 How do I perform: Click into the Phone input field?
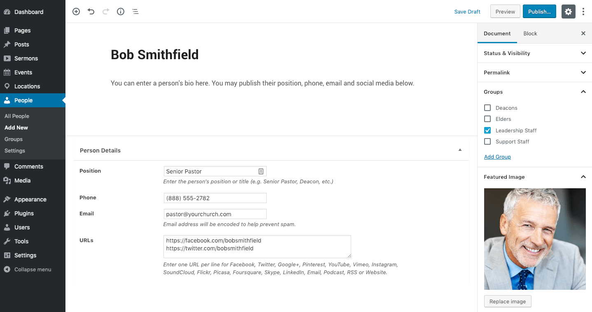coord(215,198)
